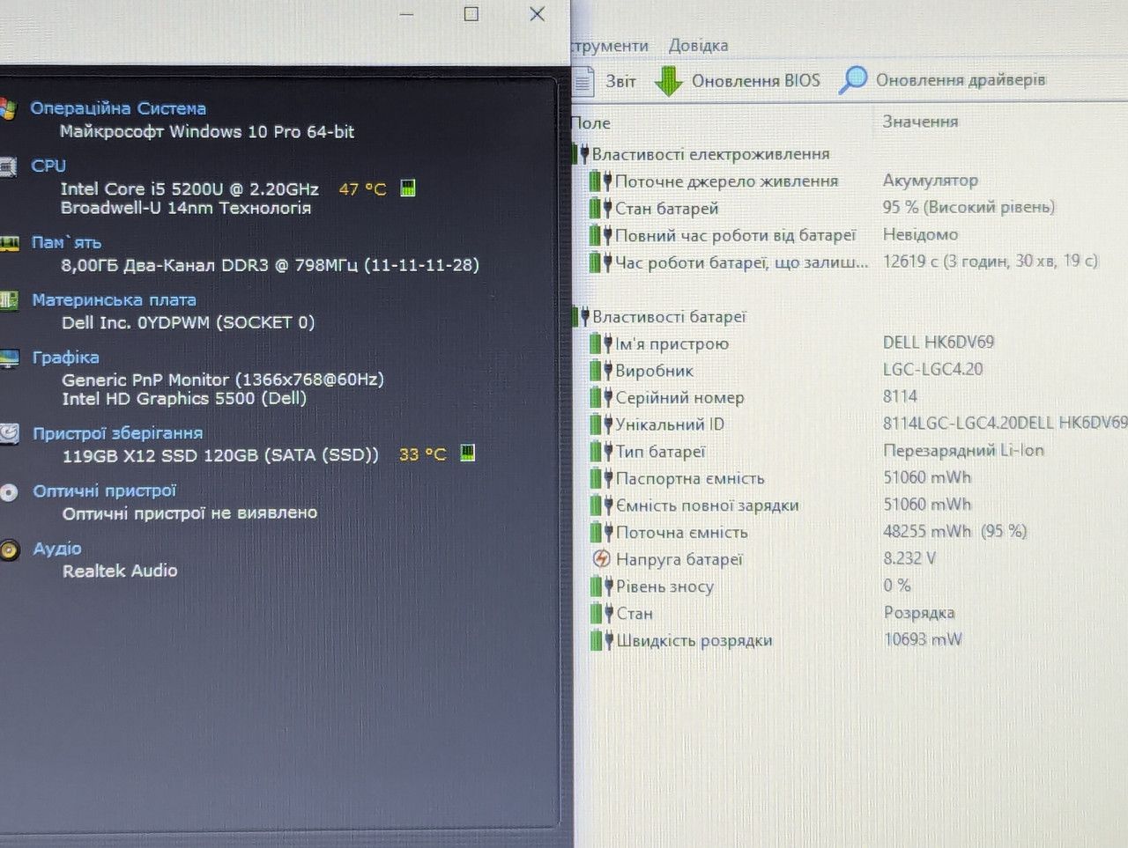This screenshot has width=1128, height=848.
Task: Click the voltage icon beside Напруга батареї
Action: pyautogui.click(x=602, y=558)
